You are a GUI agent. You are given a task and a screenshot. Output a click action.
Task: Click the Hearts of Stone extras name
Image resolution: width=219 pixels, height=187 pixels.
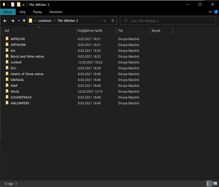27,74
